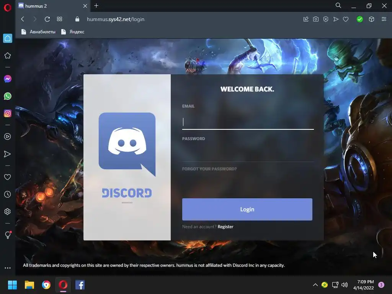
Task: Open the Player icon in sidebar
Action: click(8, 137)
